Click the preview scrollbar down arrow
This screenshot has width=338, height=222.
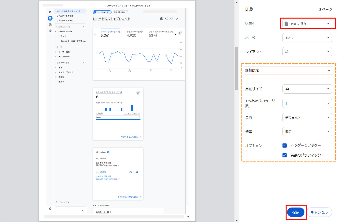coord(237,220)
